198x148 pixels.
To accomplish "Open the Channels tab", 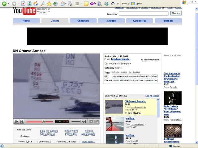I will pos(83,21).
